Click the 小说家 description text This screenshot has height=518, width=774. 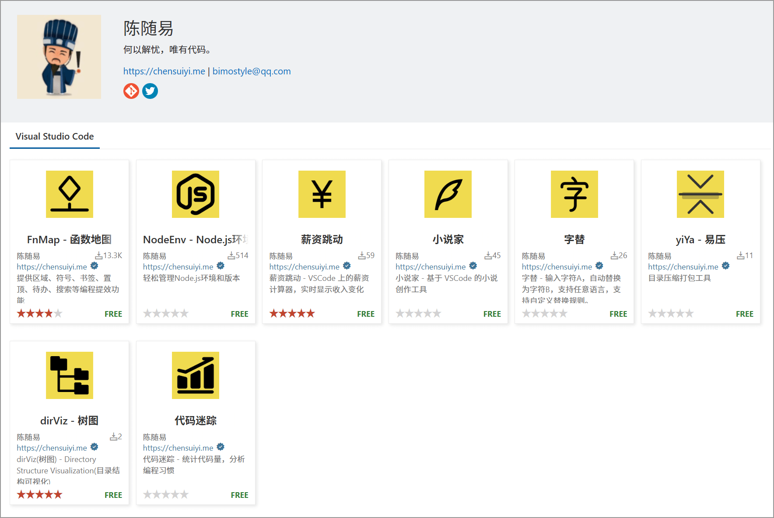tap(447, 284)
